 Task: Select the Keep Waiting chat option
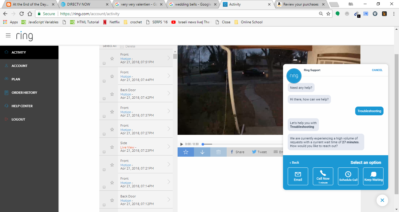pyautogui.click(x=373, y=176)
